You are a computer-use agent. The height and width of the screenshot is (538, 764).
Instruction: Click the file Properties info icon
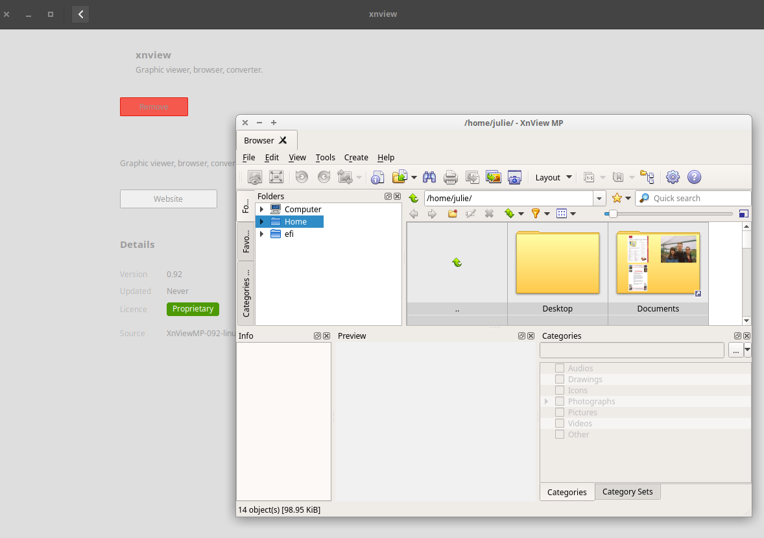(377, 177)
